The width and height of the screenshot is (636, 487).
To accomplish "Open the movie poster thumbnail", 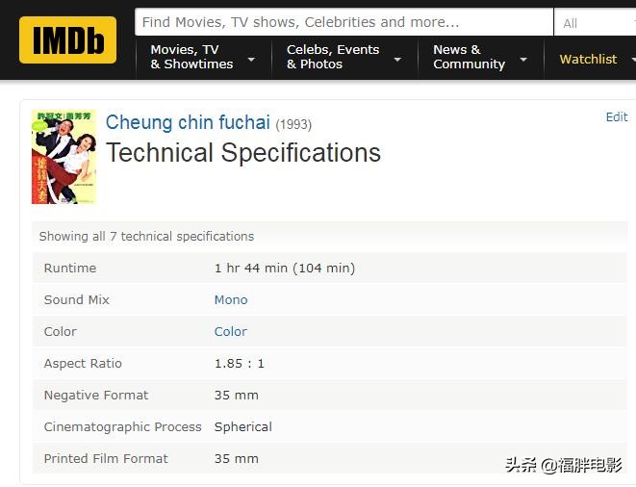I will point(64,156).
